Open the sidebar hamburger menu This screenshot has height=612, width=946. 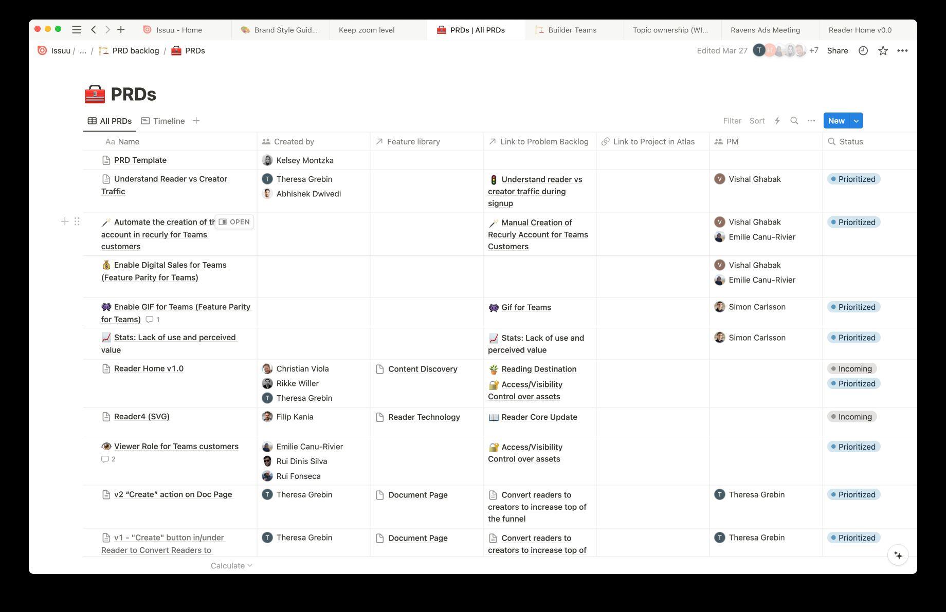(x=77, y=30)
